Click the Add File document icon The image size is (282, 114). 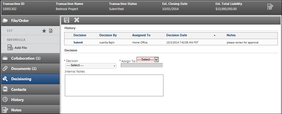(10, 48)
